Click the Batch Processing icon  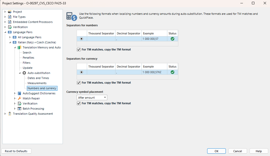(19, 109)
